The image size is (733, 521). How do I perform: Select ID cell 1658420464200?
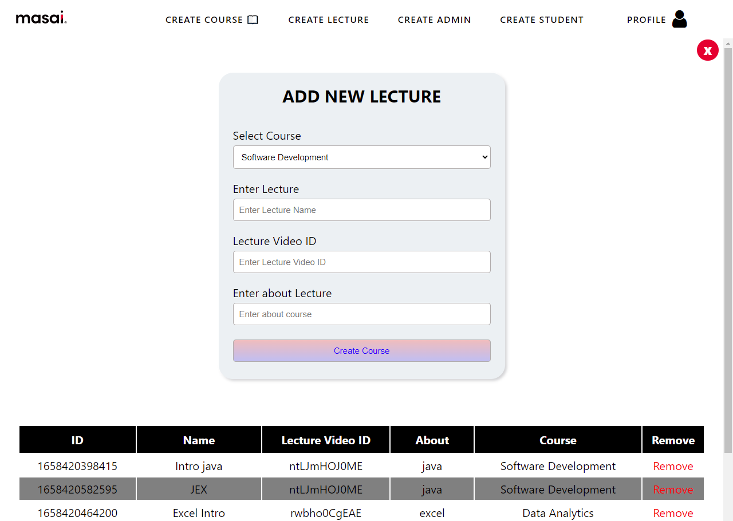[77, 513]
